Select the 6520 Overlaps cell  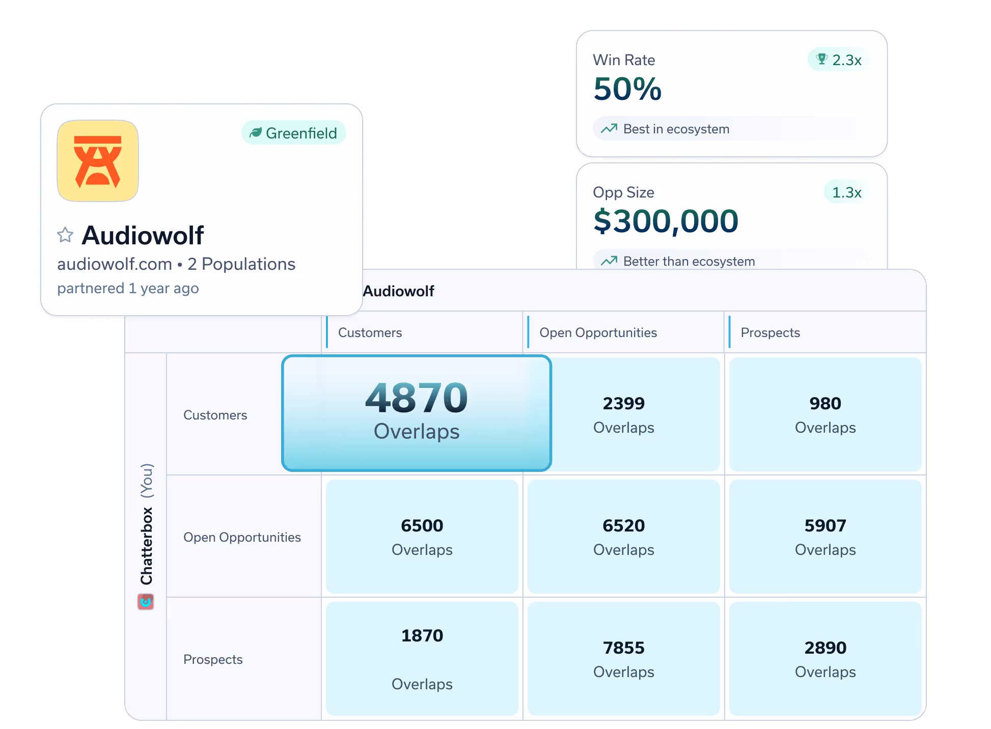(623, 537)
